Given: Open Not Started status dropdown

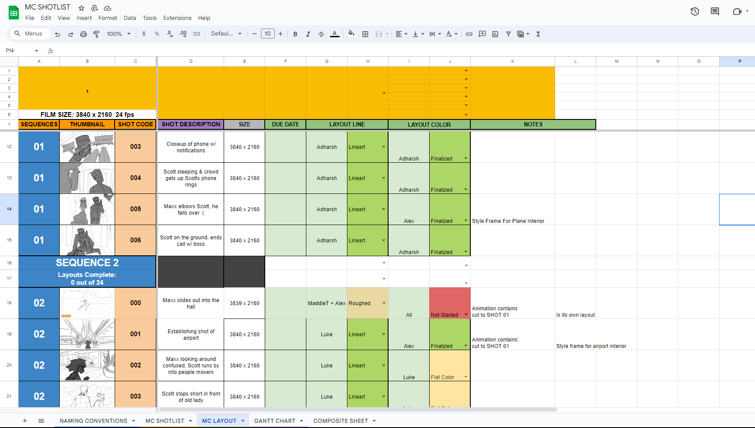Looking at the screenshot, I should coord(466,315).
